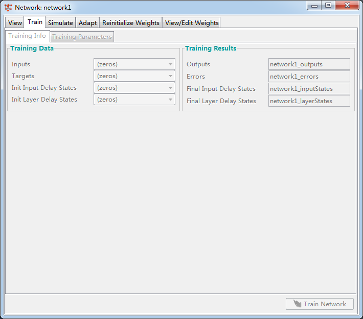The width and height of the screenshot is (363, 319).
Task: Switch to View/Edit Weights tab
Action: point(191,22)
